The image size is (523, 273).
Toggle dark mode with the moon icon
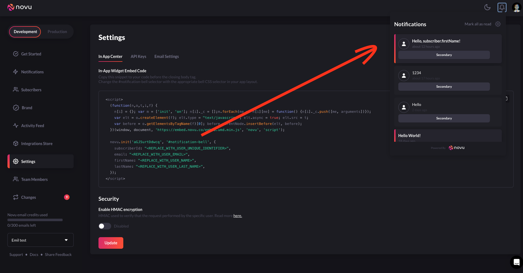[x=487, y=7]
